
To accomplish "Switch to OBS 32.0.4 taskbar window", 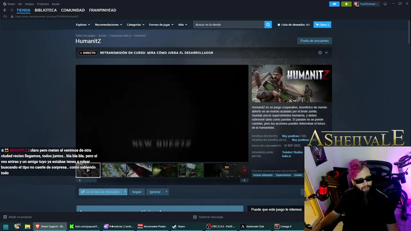I will pyautogui.click(x=221, y=227).
